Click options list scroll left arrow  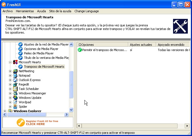[79, 126]
